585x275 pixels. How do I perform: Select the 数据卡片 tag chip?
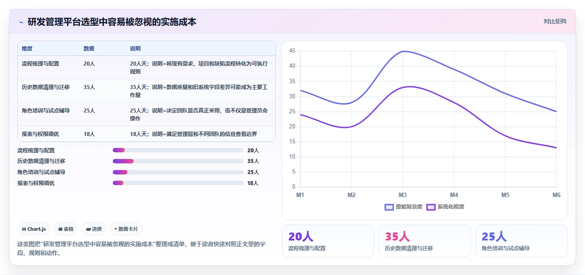pos(126,229)
